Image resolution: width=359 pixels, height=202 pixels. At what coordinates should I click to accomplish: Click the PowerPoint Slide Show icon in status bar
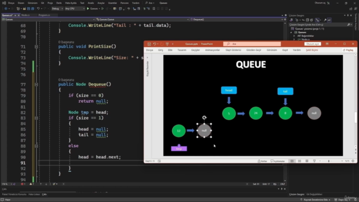click(x=314, y=161)
